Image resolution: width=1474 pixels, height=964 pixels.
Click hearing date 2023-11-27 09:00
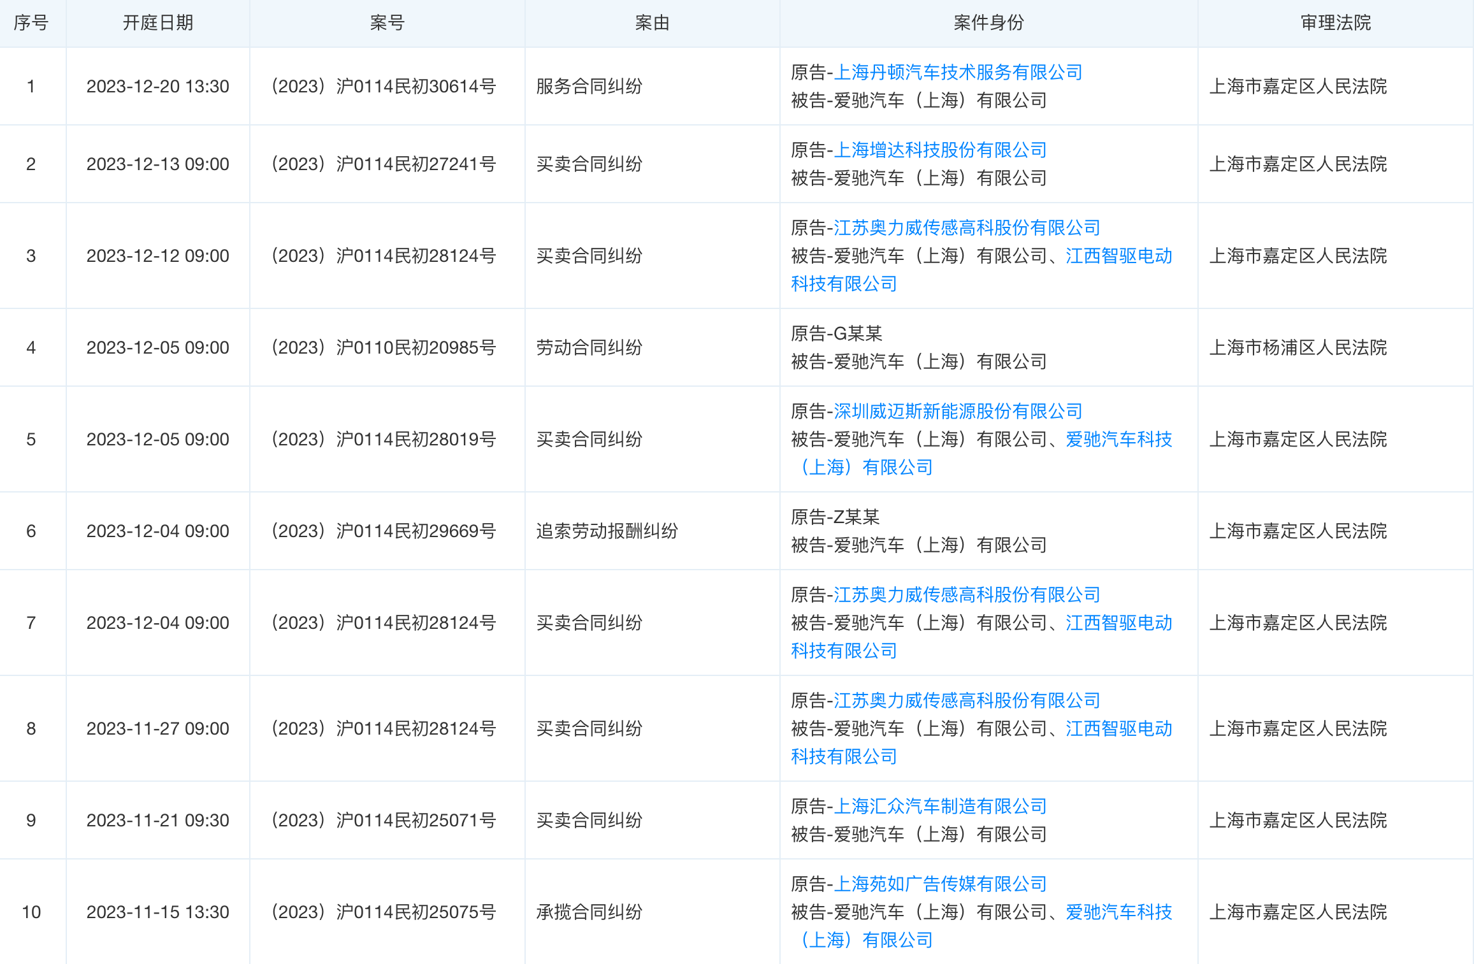[x=158, y=729]
